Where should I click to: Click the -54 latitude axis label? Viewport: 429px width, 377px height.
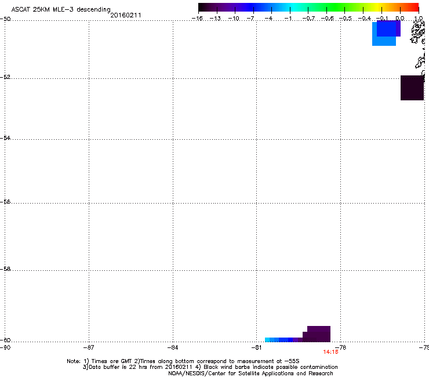coord(5,138)
